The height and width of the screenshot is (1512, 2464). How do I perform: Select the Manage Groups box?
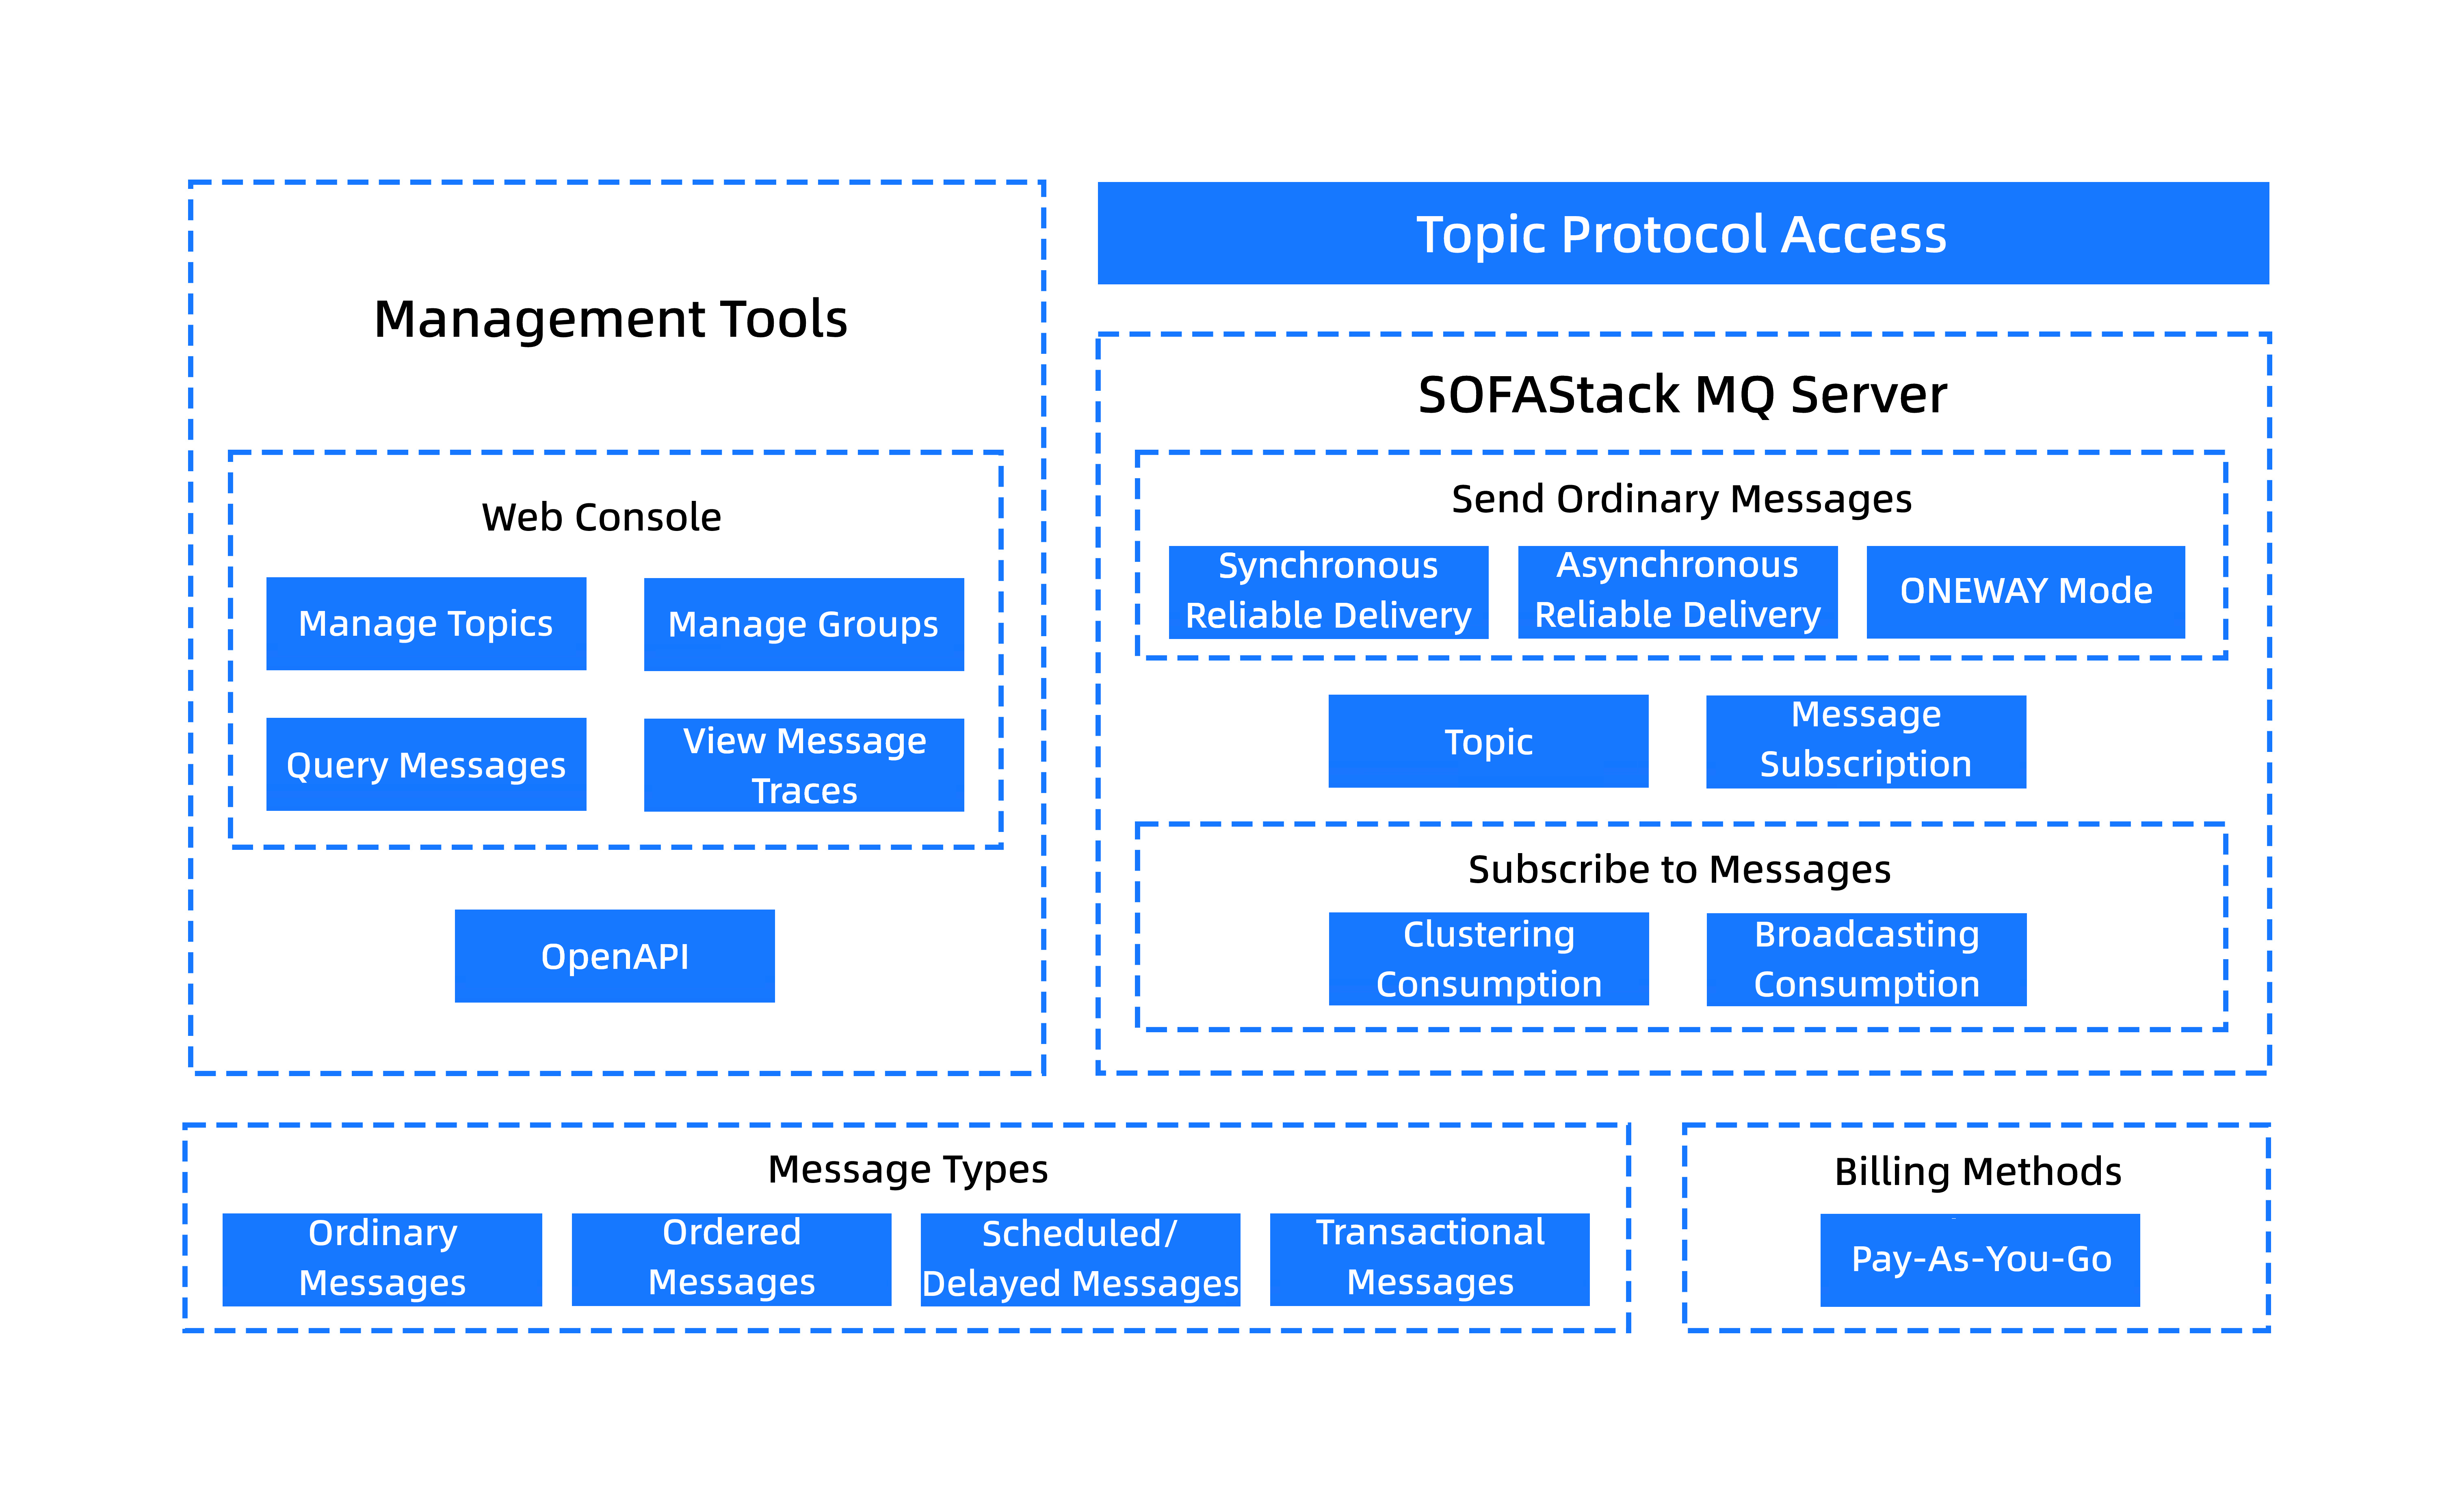[804, 624]
